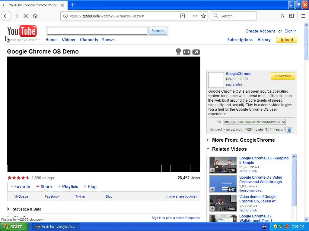Select the video URL field
The width and height of the screenshot is (309, 231).
pos(255,122)
